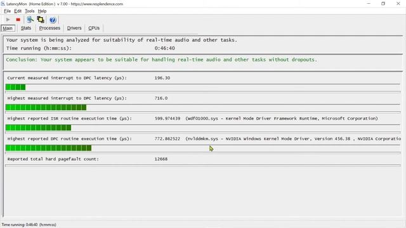The height and width of the screenshot is (228, 406).
Task: Click the current latency value 196.30
Action: pos(162,78)
